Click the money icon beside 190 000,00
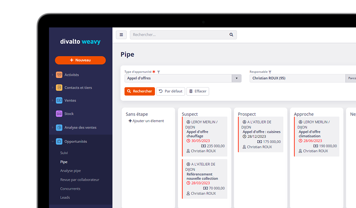The height and width of the screenshot is (208, 356). click(316, 146)
